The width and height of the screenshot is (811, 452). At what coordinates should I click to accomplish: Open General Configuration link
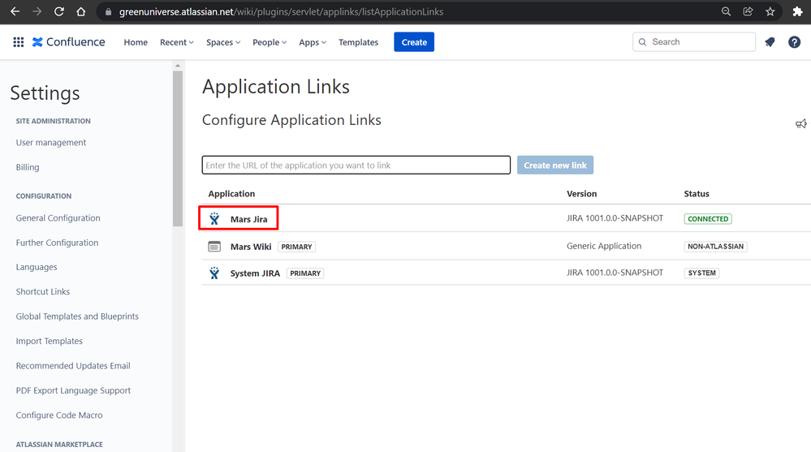click(x=58, y=217)
